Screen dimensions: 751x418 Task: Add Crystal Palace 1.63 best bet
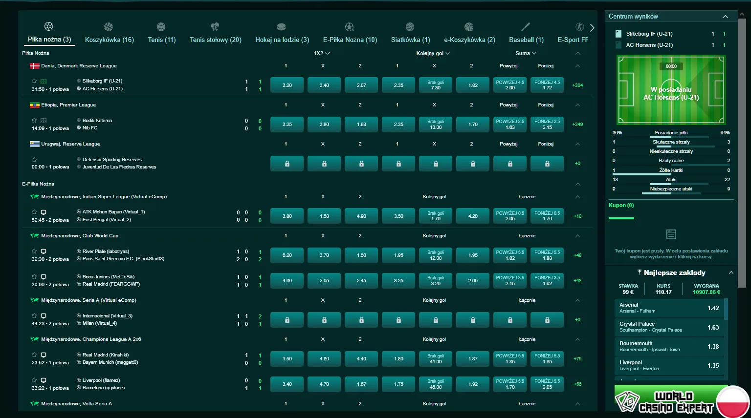pyautogui.click(x=669, y=327)
